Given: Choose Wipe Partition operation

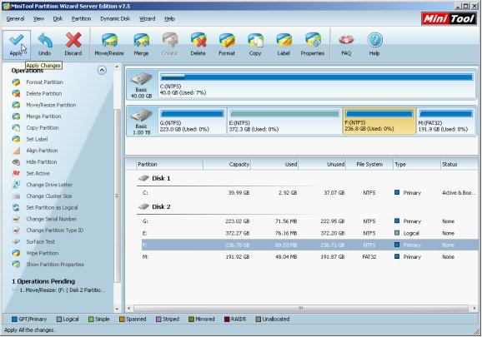Looking at the screenshot, I should pos(43,253).
